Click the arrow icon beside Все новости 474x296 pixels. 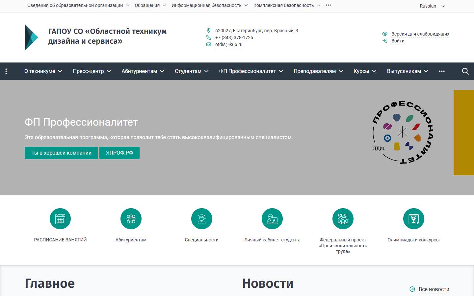[412, 289]
